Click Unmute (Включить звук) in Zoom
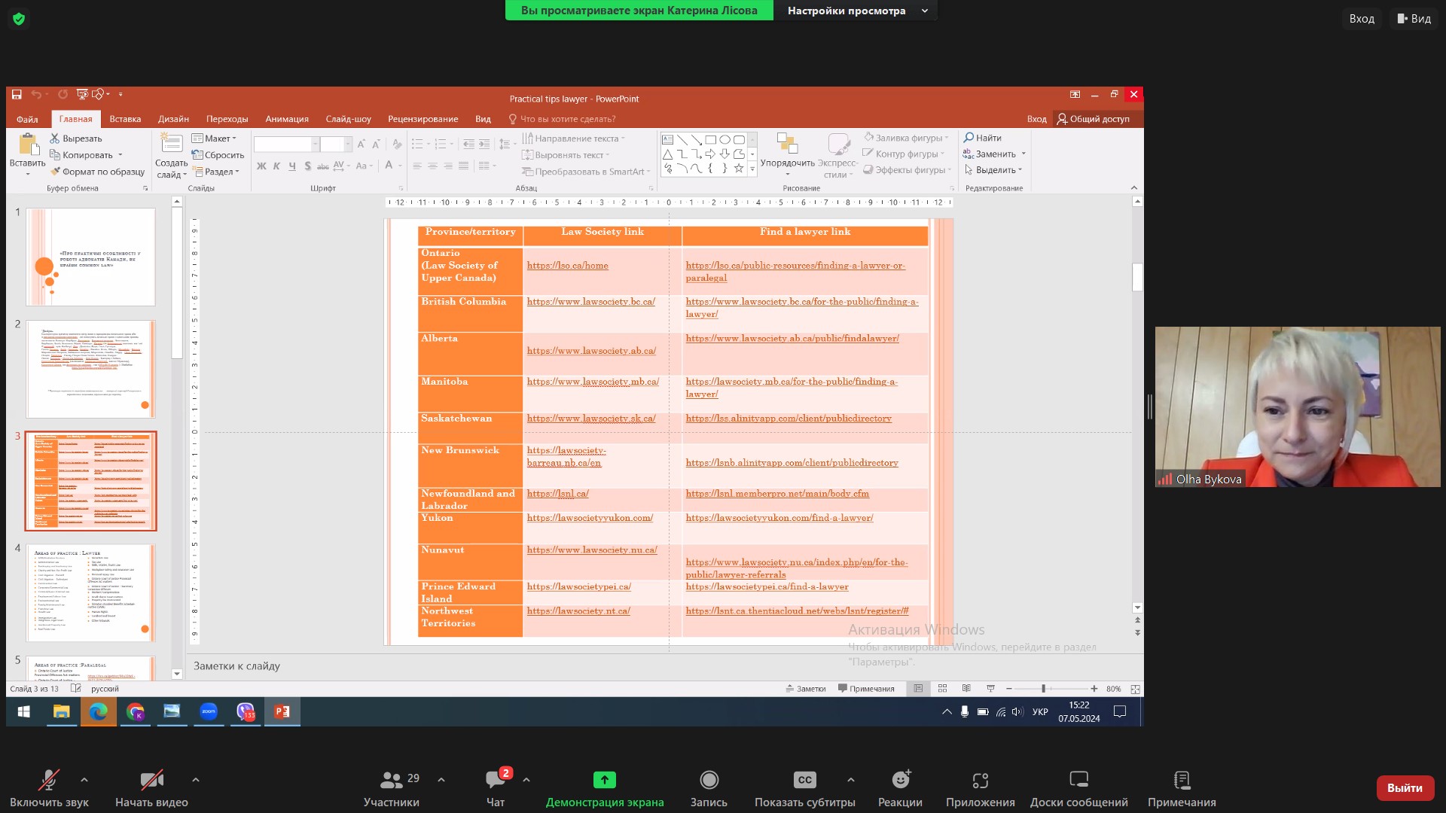 tap(49, 788)
